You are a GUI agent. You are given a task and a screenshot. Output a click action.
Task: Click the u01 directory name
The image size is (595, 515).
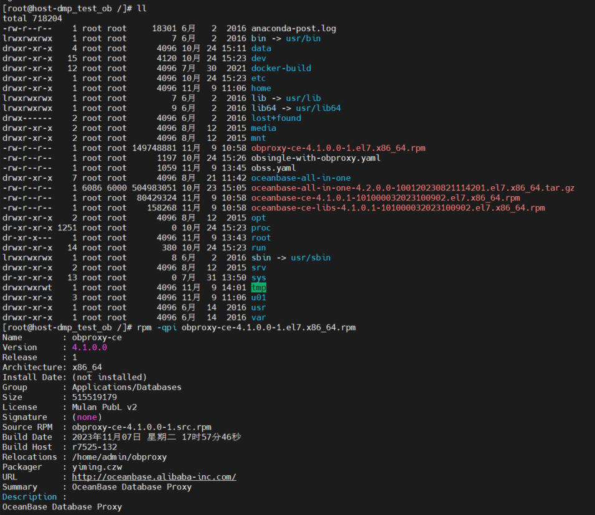[258, 298]
